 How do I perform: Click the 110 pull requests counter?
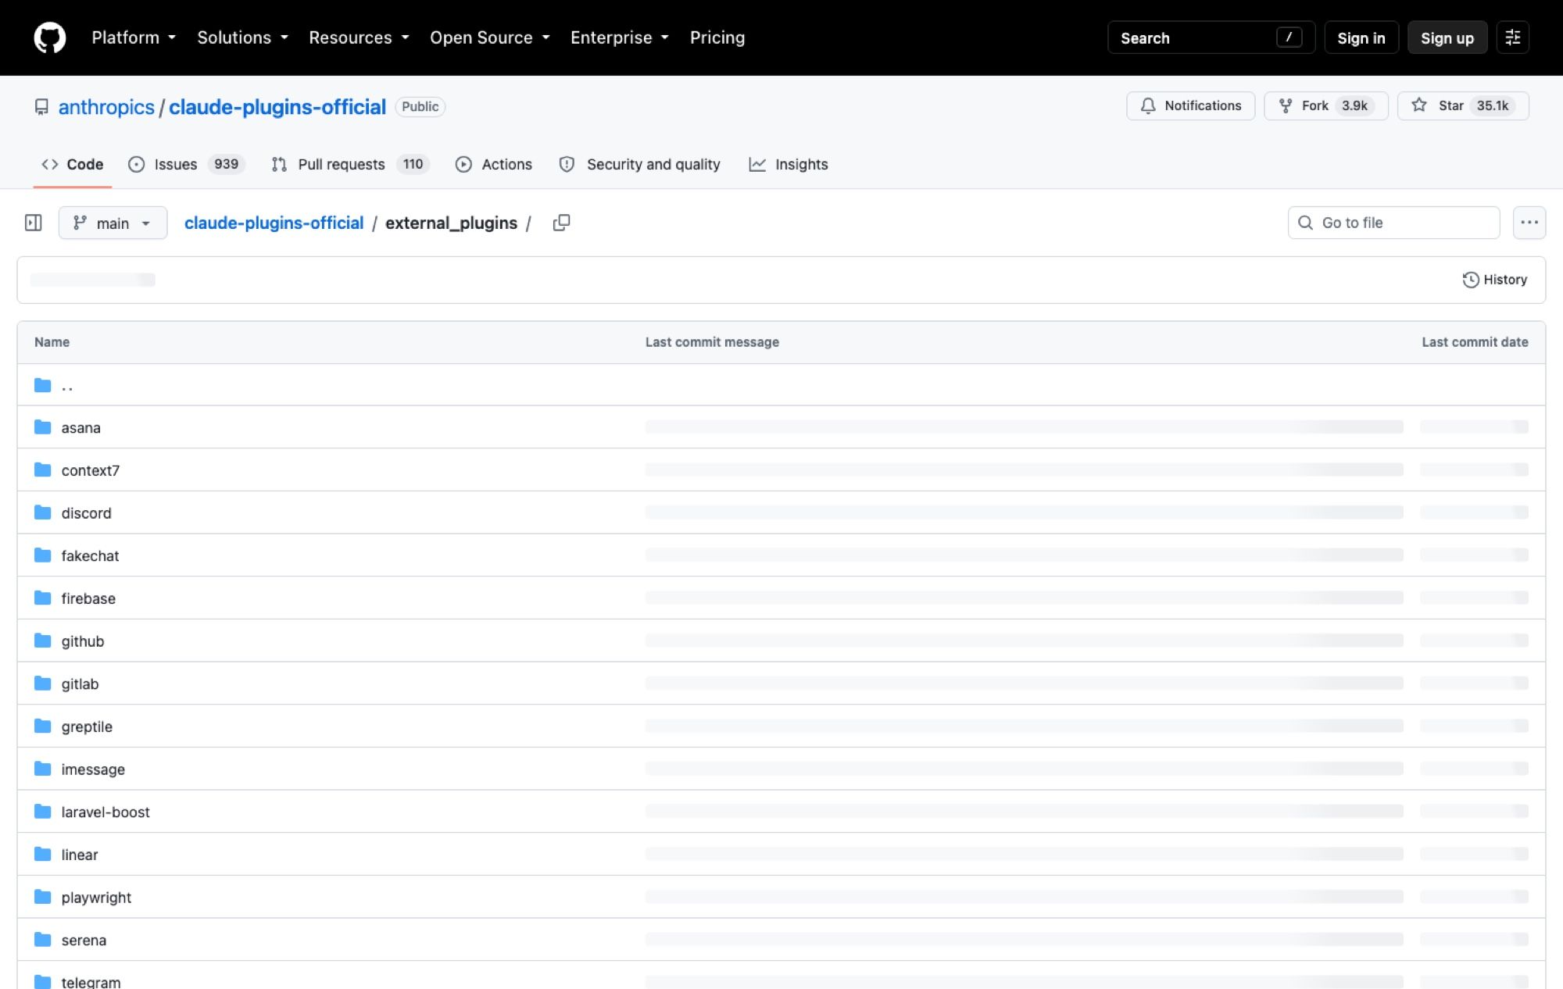point(413,164)
